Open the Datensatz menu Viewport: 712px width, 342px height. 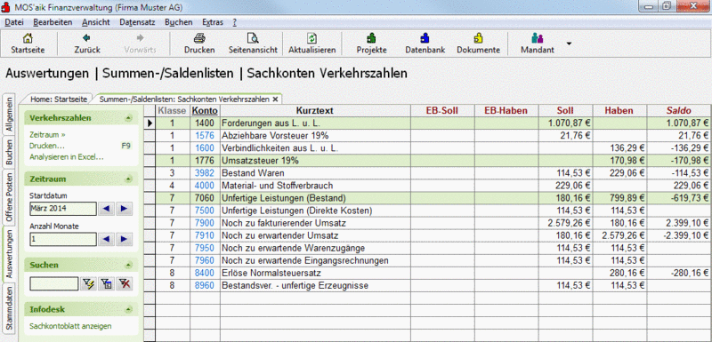138,21
